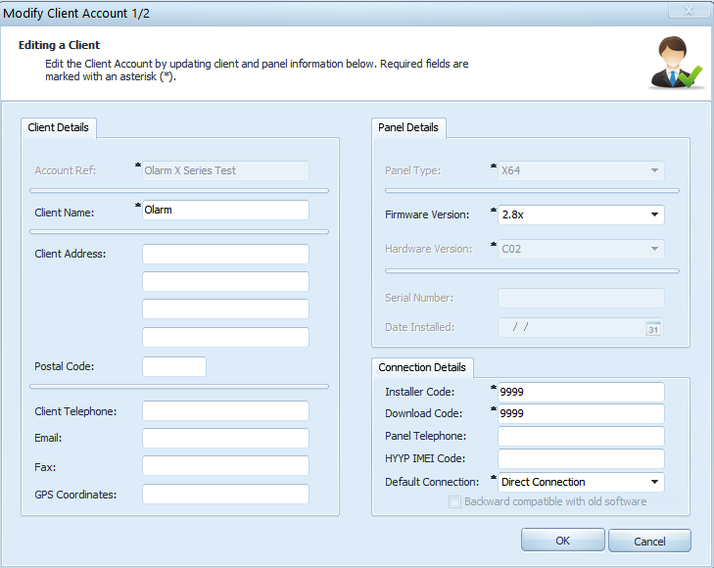
Task: Expand the Firmware Version dropdown
Action: point(654,214)
